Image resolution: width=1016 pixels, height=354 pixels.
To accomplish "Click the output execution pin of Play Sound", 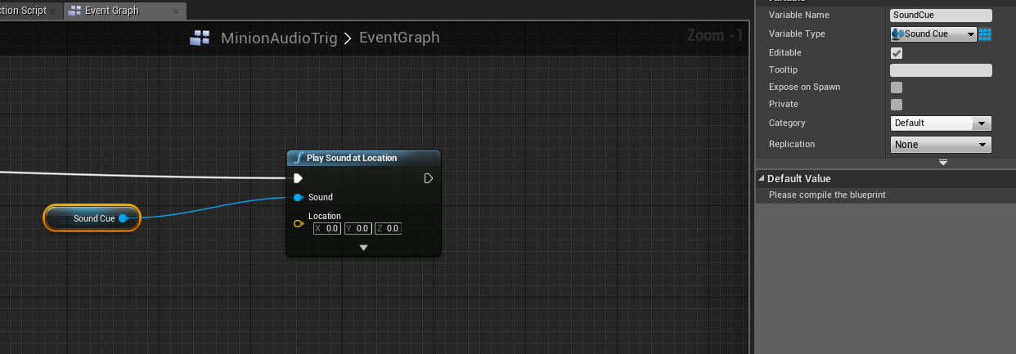I will click(429, 178).
